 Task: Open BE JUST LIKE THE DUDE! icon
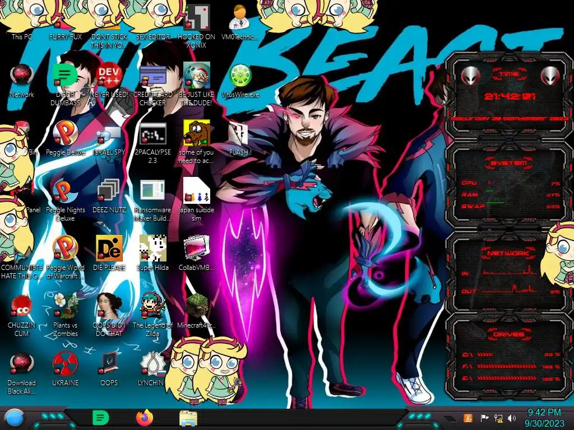tap(196, 85)
